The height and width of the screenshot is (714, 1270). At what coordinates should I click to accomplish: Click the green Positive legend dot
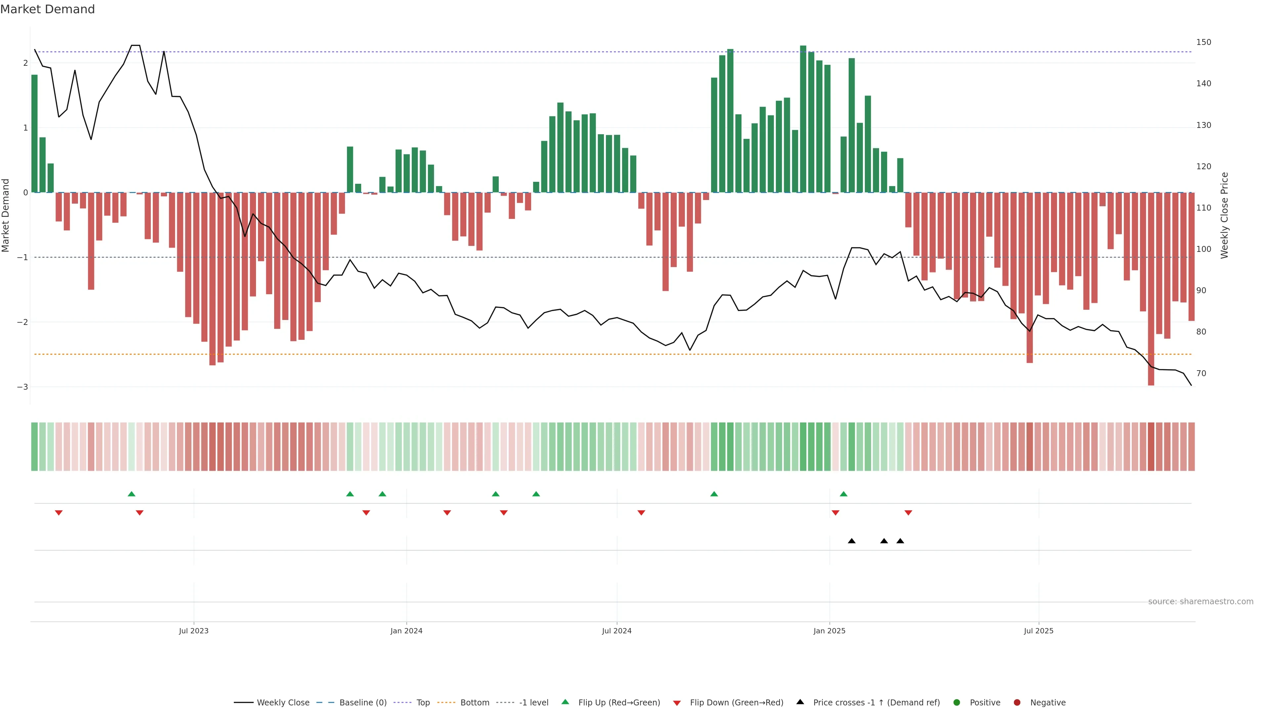tap(957, 702)
